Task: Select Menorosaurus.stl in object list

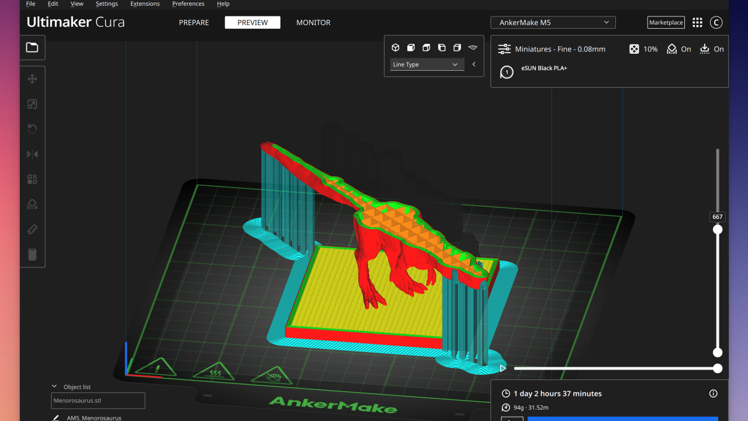Action: click(x=98, y=401)
